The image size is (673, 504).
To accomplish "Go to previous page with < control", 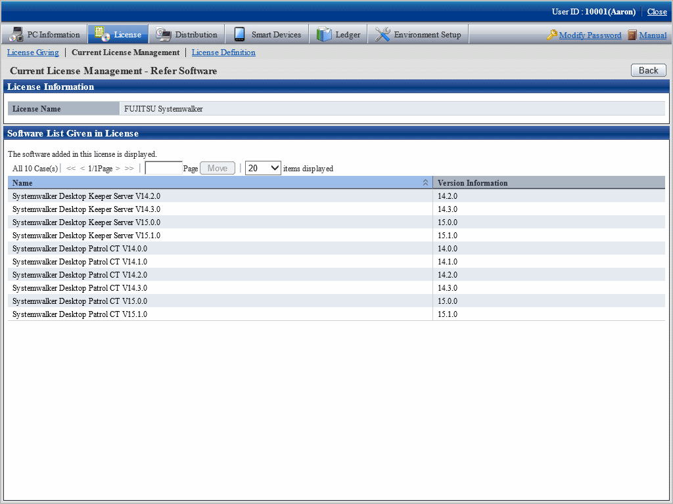I will (82, 169).
